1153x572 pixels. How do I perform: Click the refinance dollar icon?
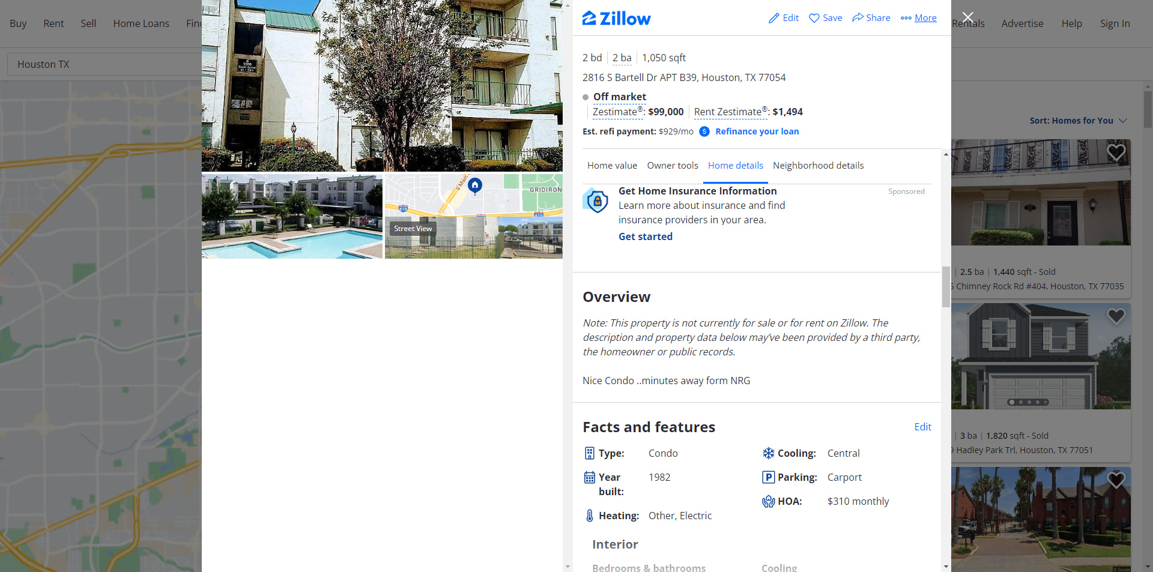point(704,131)
